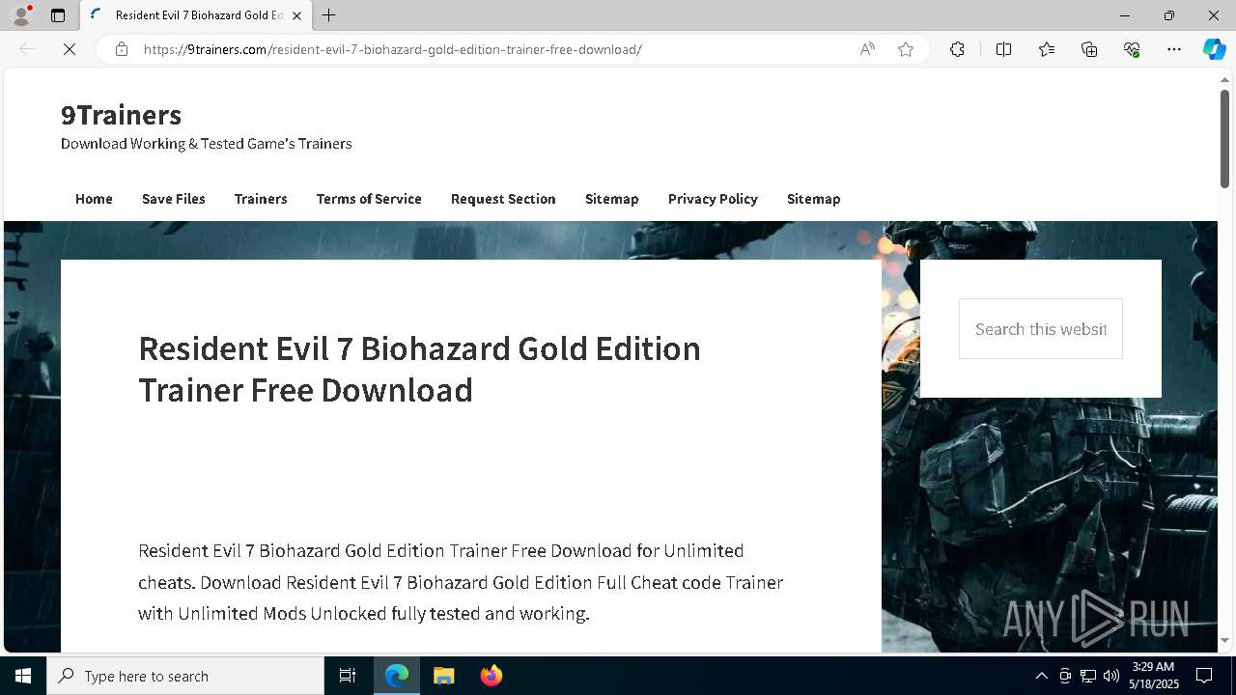Click the address bar URL
Image resolution: width=1236 pixels, height=695 pixels.
click(392, 49)
